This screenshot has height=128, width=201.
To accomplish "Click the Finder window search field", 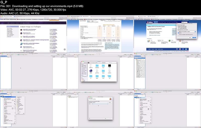I will point(111,63).
